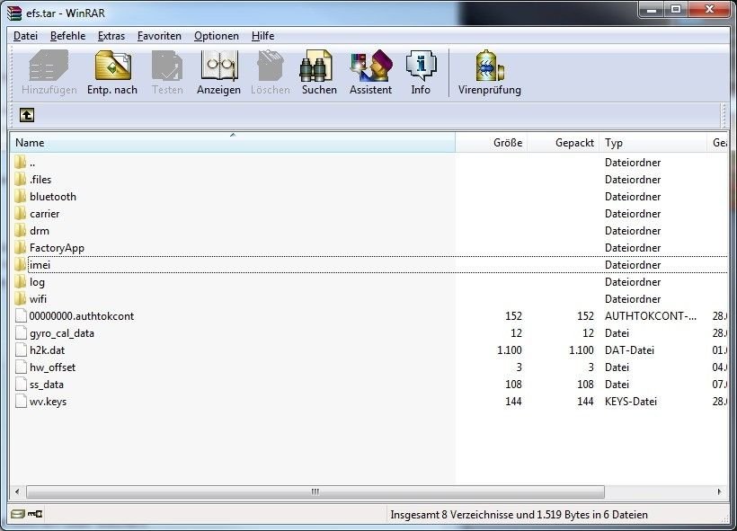The height and width of the screenshot is (531, 737).
Task: Select the .files folder icon
Action: click(x=20, y=180)
